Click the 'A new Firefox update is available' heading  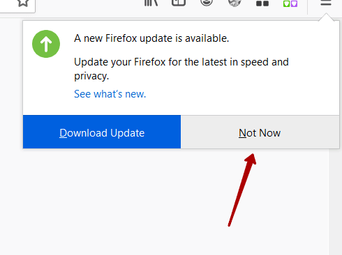click(151, 38)
